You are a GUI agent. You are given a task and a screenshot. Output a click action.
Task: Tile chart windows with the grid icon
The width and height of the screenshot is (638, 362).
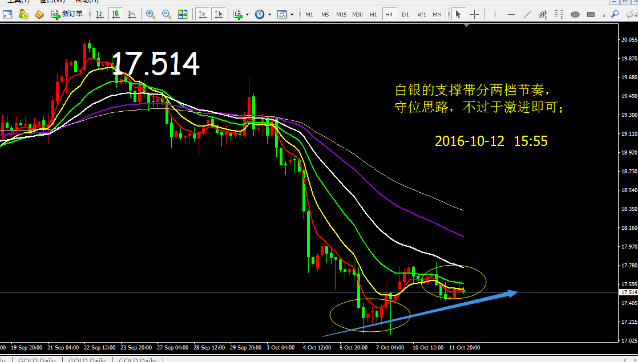point(183,15)
